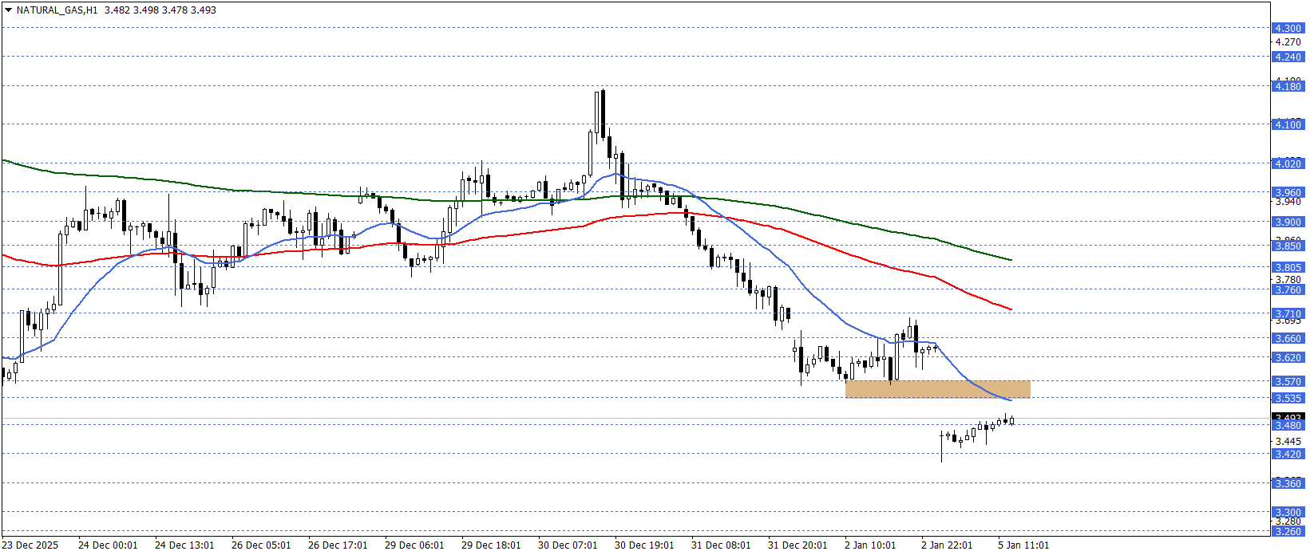Click the 5 Jan 11:01 time label

pos(1023,545)
